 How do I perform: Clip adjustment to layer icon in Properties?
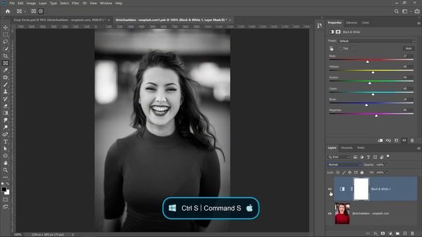coord(380,140)
